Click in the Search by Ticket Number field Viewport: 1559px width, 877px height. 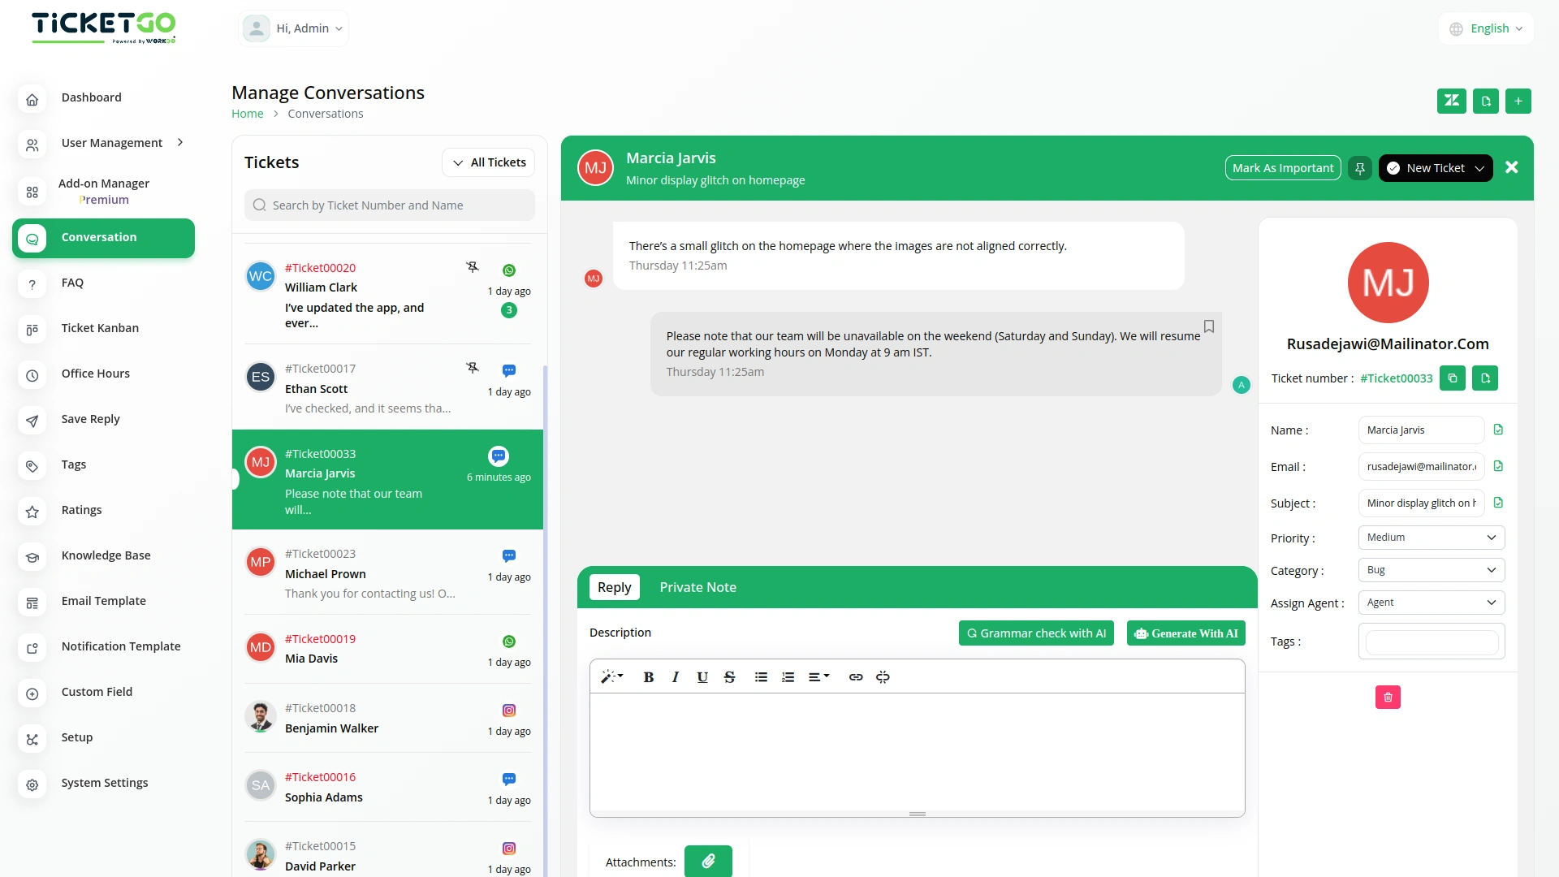[390, 205]
